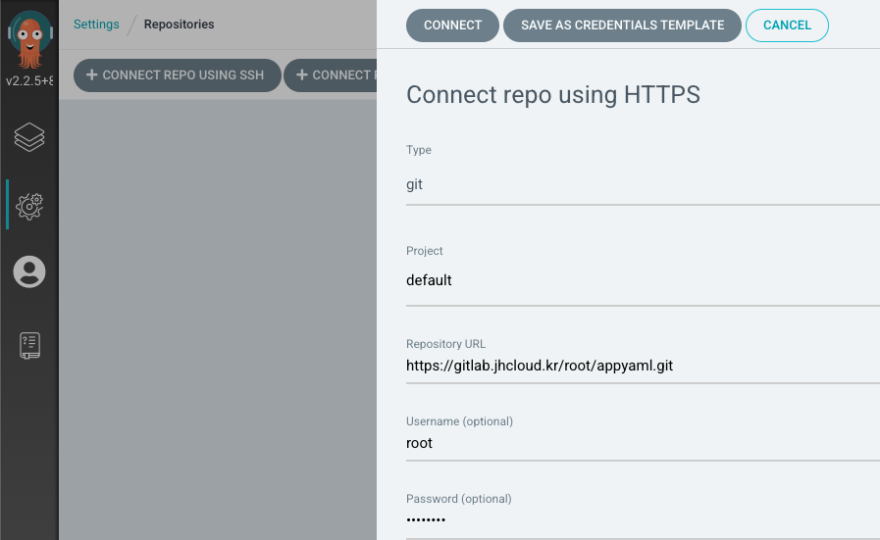Click the Argo CD octopus logo
This screenshot has height=540, width=880.
coord(29,37)
